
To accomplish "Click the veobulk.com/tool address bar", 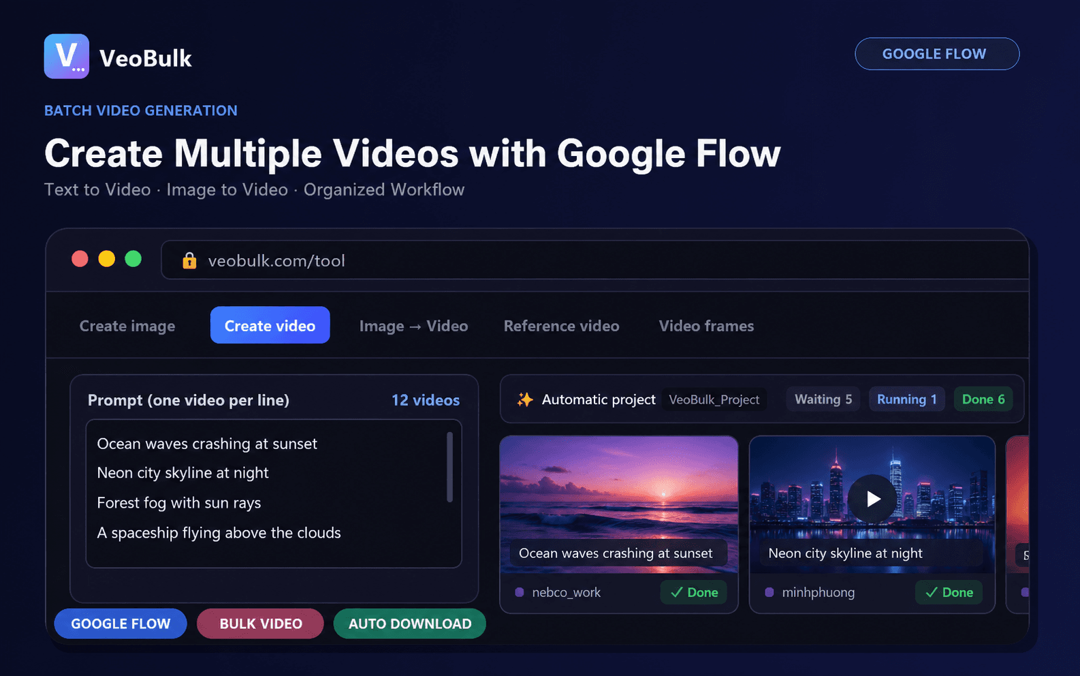I will (x=594, y=260).
